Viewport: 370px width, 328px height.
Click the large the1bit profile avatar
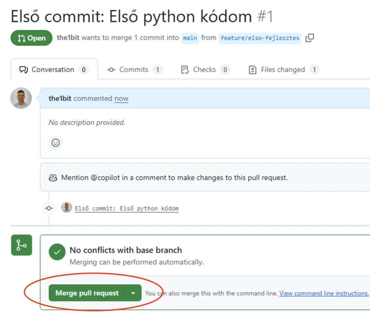21,98
